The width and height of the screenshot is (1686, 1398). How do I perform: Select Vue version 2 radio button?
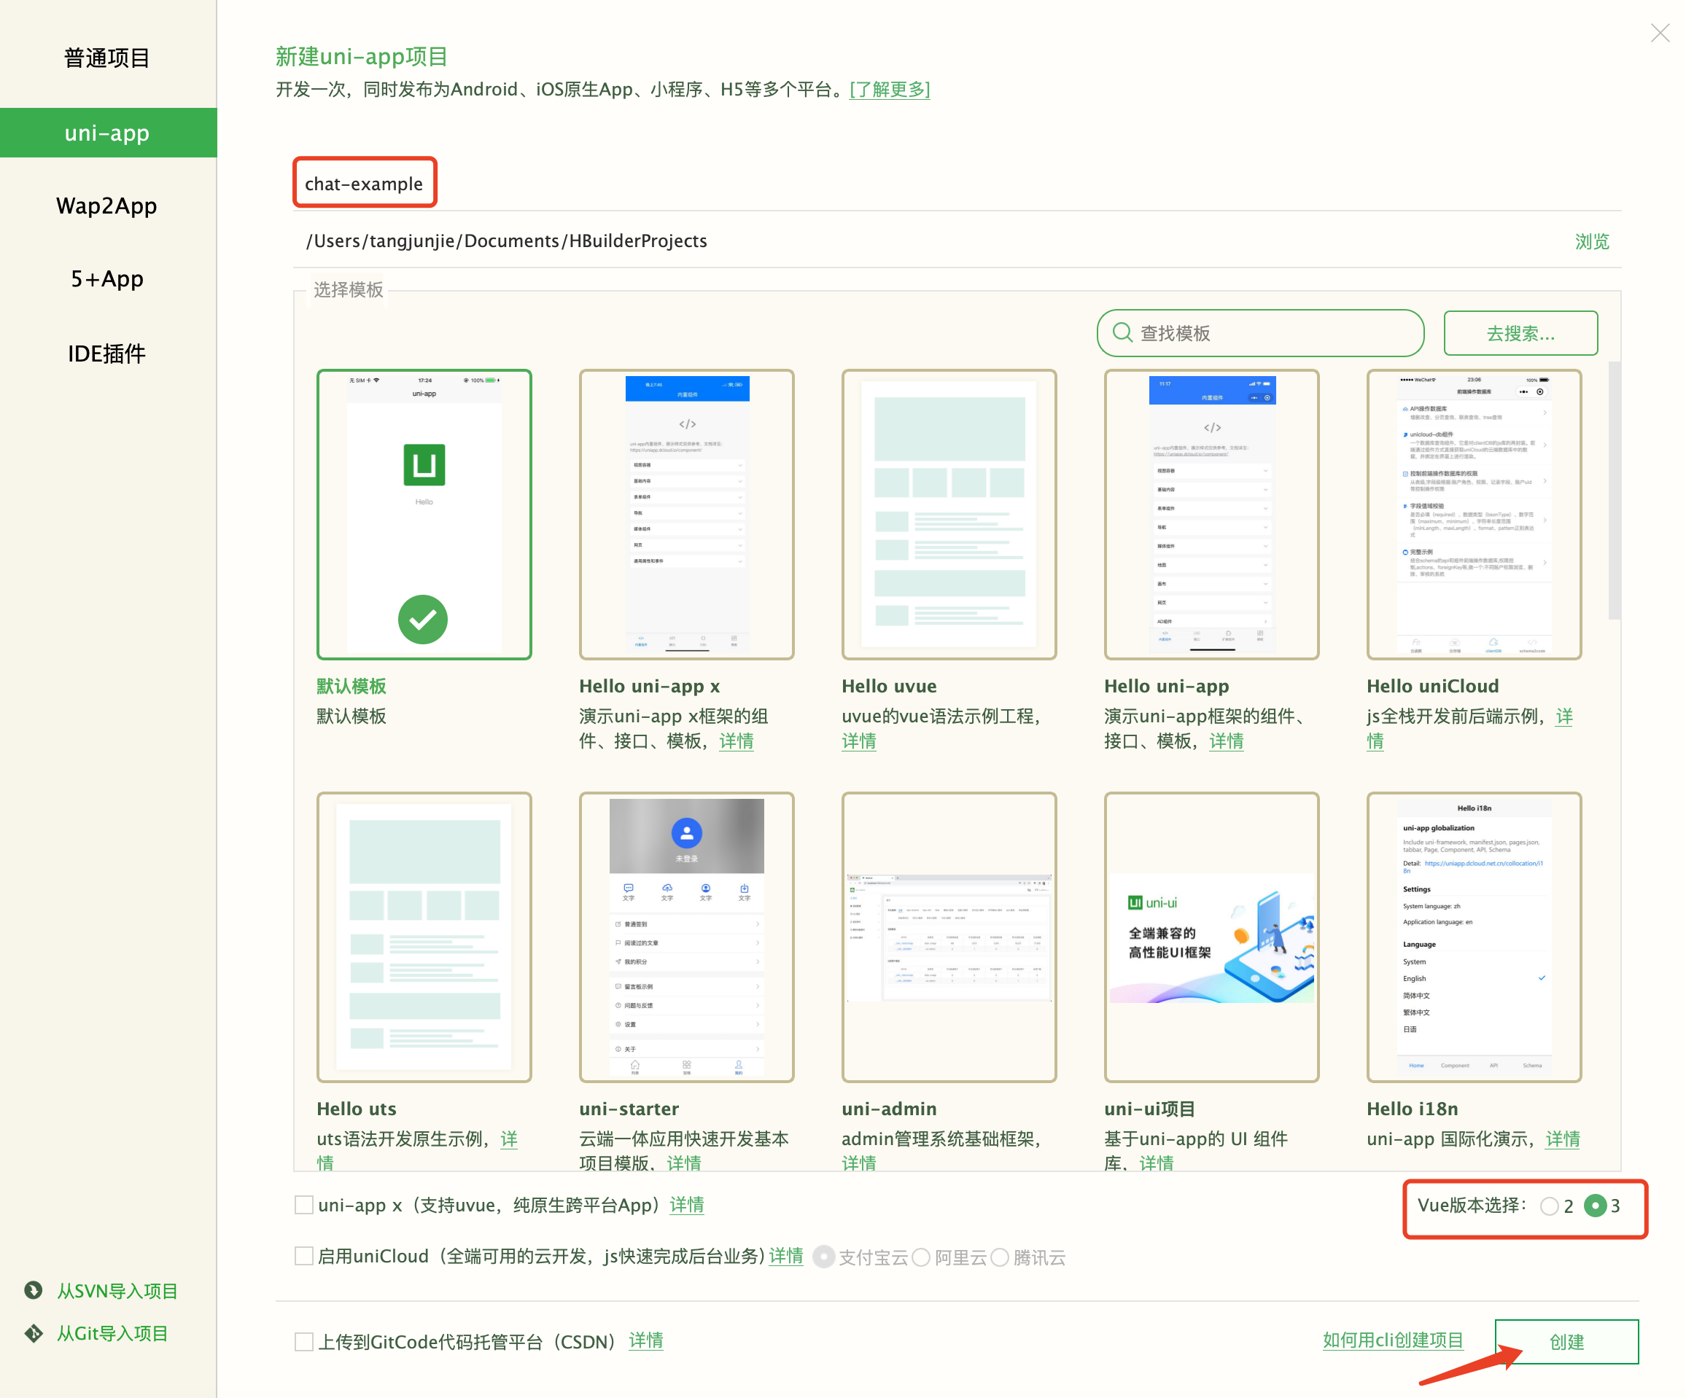point(1549,1206)
